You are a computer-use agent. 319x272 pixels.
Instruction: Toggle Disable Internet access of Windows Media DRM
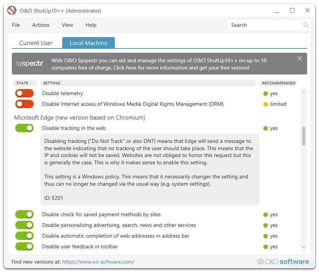coord(24,104)
